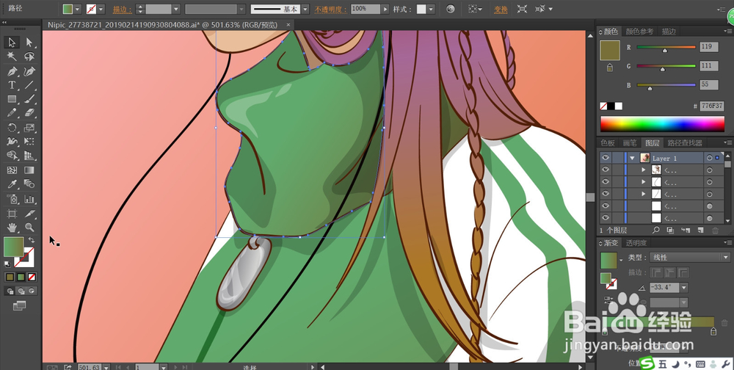
Task: Click the R color slider
Action: coord(666,47)
